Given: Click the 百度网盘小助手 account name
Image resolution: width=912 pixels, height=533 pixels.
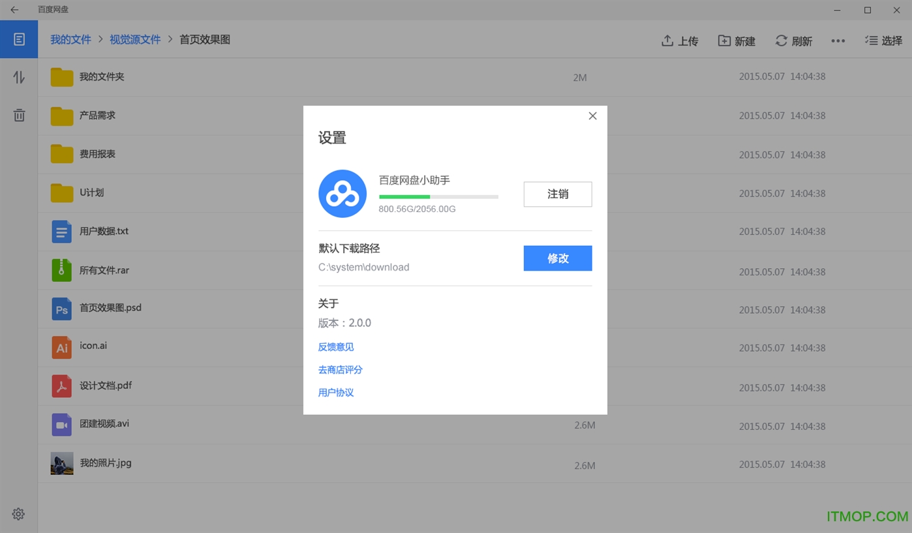Looking at the screenshot, I should pos(414,180).
